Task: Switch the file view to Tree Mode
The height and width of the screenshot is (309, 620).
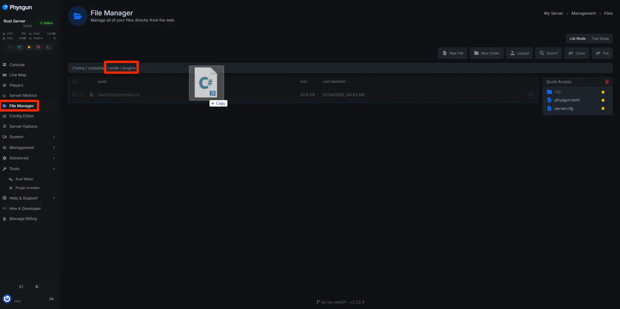Action: point(600,38)
